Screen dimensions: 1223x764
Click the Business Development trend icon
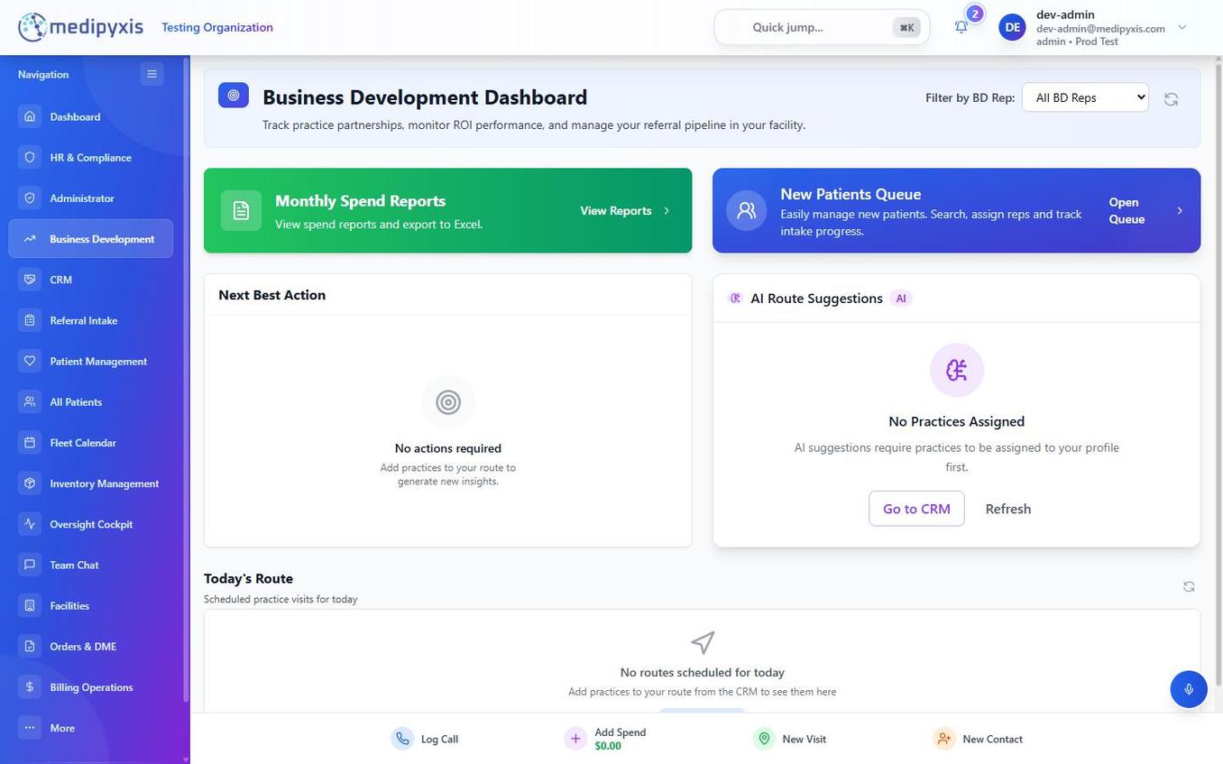(30, 239)
